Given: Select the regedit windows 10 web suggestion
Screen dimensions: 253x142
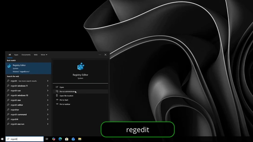Looking at the screenshot, I should pyautogui.click(x=28, y=95).
